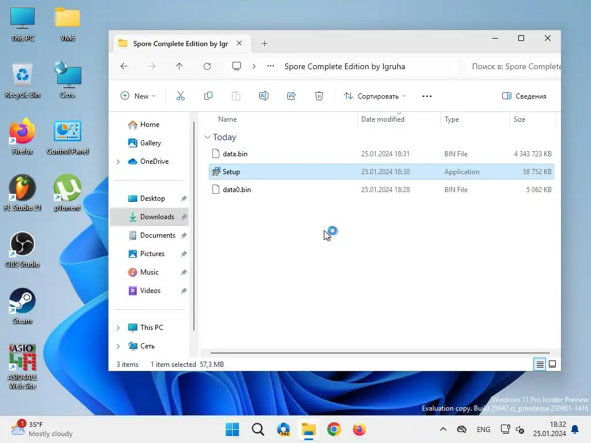591x443 pixels.
Task: Open the See more three-dot toolbar menu
Action: click(x=427, y=96)
